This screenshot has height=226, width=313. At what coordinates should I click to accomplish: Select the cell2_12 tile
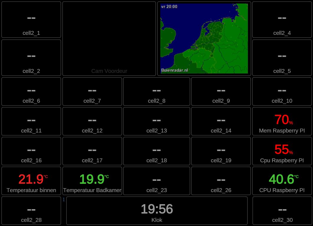pyautogui.click(x=92, y=121)
